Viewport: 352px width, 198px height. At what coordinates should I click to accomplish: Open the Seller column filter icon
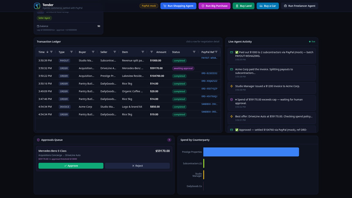click(115, 52)
